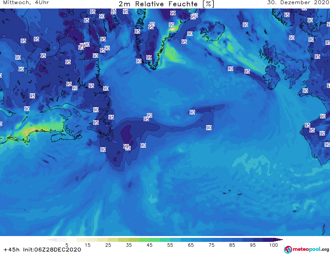Click the meteopool.org logo
This screenshot has height=254, width=330.
coord(307,250)
